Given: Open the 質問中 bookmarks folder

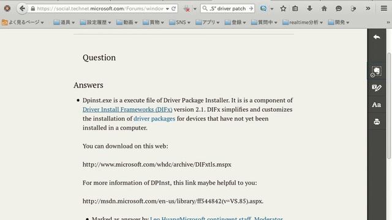Looking at the screenshot, I should pyautogui.click(x=264, y=22).
